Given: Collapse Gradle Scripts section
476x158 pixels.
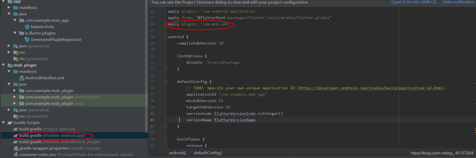Looking at the screenshot, I should tap(3, 122).
